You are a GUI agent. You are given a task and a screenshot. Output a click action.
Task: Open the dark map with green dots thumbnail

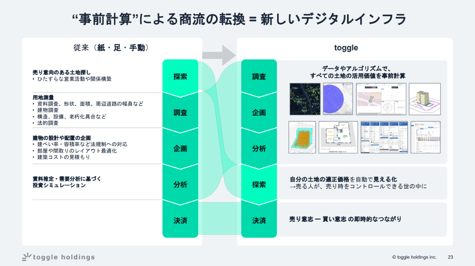pyautogui.click(x=305, y=99)
